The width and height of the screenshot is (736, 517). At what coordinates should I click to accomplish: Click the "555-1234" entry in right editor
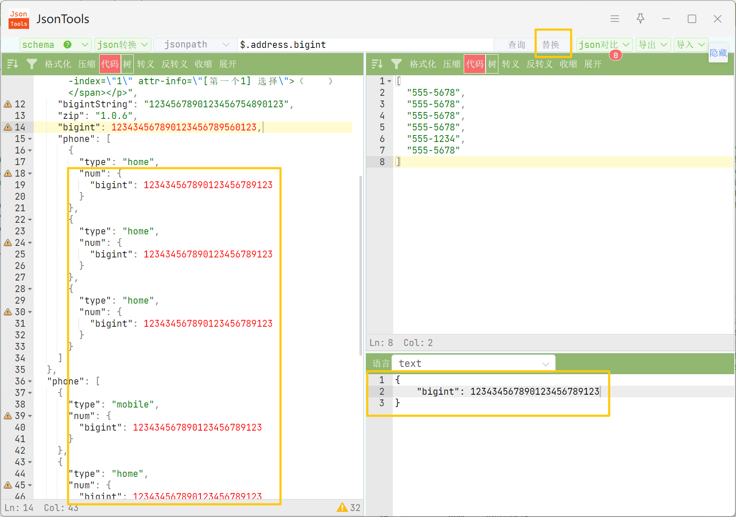433,139
